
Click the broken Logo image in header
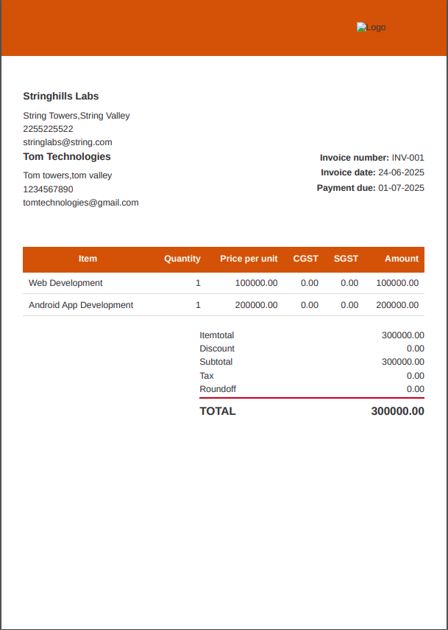pos(371,27)
